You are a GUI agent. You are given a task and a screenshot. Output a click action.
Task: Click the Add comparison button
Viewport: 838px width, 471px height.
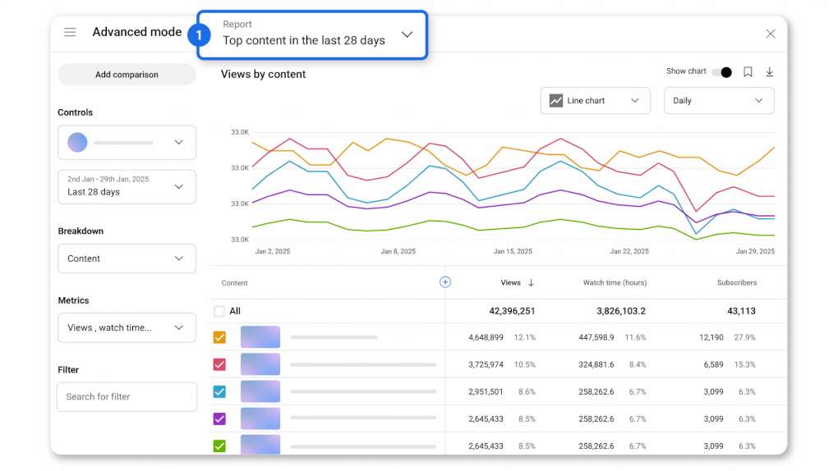click(127, 75)
